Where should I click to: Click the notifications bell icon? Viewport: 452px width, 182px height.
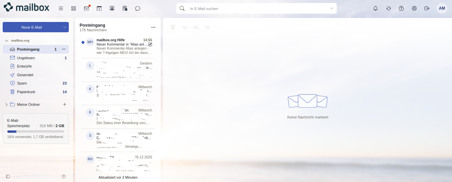click(375, 8)
